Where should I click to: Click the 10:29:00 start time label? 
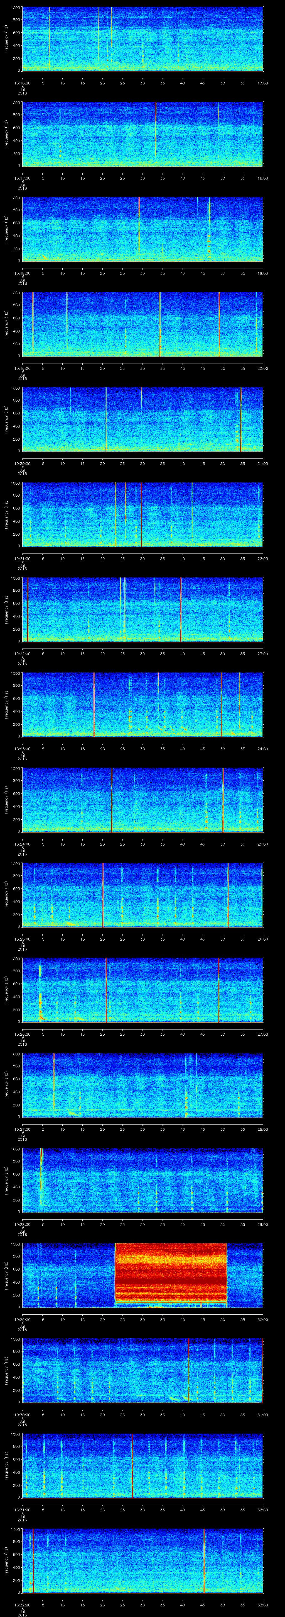click(22, 1319)
